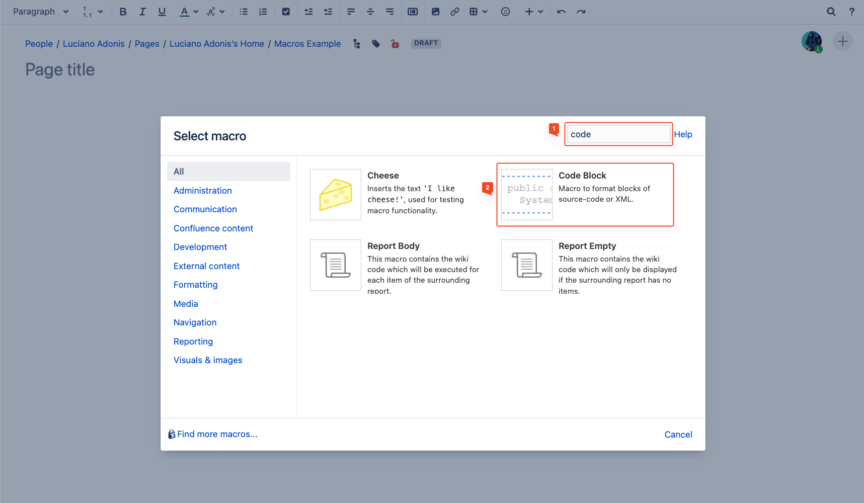The image size is (864, 503).
Task: Open the emoticon picker
Action: coord(505,12)
